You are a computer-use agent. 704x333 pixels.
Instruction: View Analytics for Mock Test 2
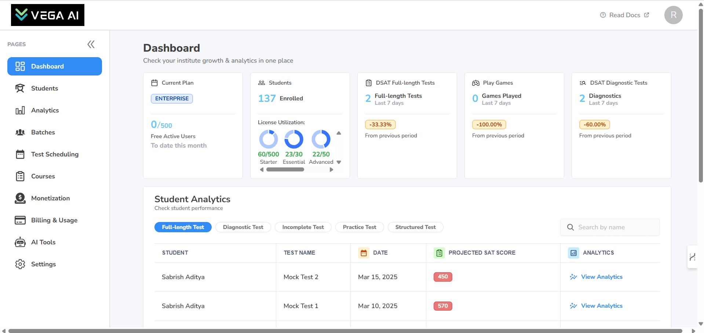point(596,277)
